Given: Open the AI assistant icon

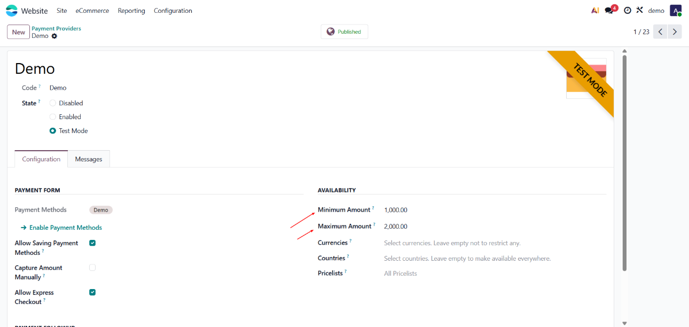Looking at the screenshot, I should coord(595,11).
